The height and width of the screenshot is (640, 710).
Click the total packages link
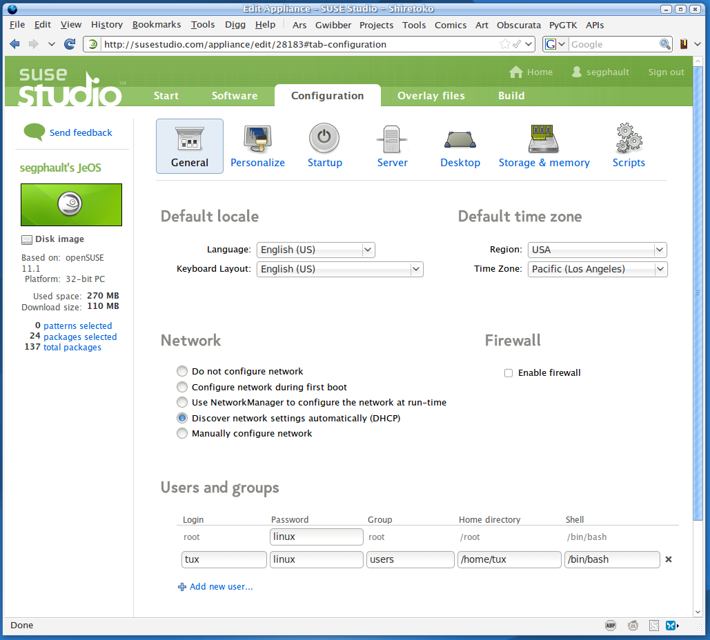(x=72, y=347)
